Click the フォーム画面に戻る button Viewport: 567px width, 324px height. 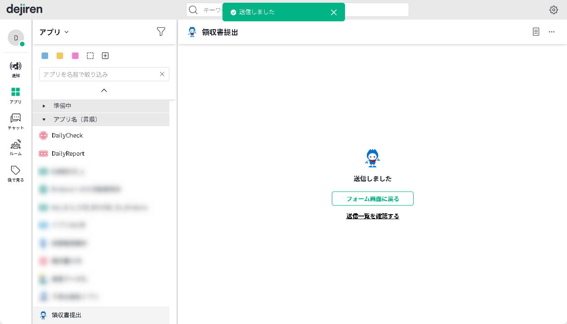pos(372,199)
